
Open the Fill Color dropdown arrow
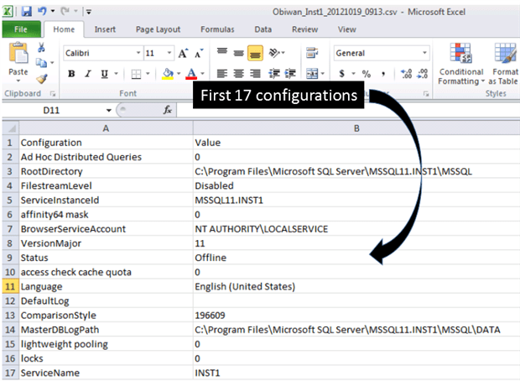[179, 74]
